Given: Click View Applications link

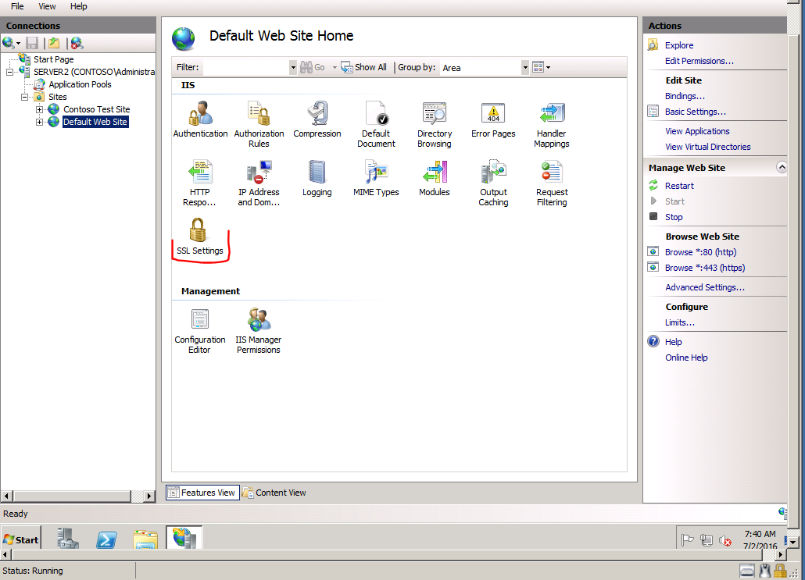Looking at the screenshot, I should tap(697, 131).
